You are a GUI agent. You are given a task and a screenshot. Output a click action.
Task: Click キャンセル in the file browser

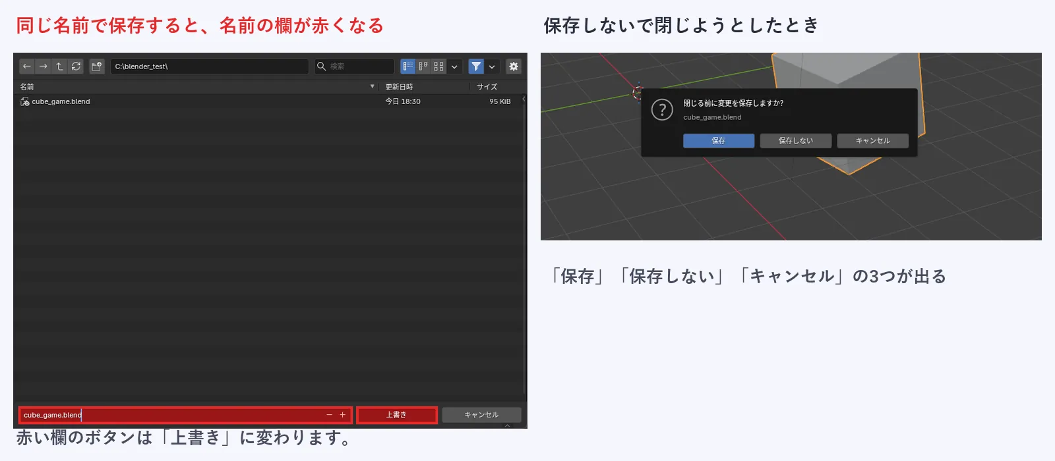[x=481, y=415]
